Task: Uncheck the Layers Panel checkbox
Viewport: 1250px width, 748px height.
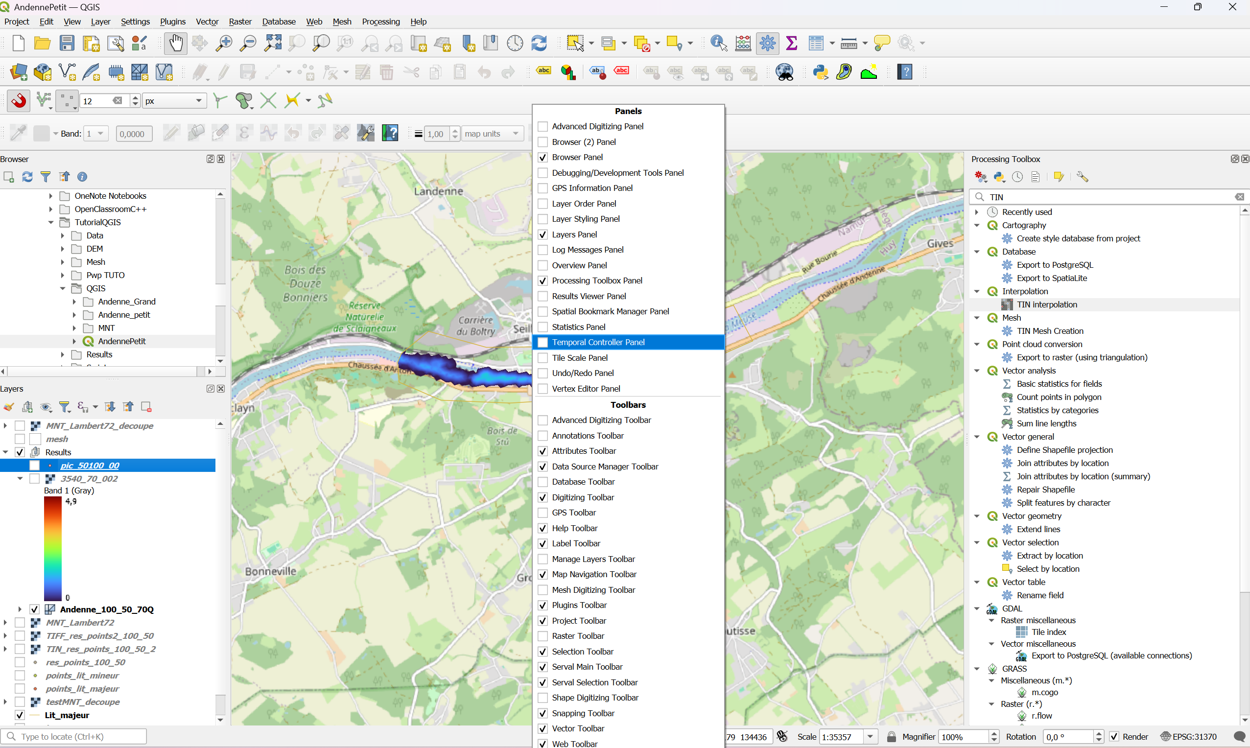Action: 543,234
